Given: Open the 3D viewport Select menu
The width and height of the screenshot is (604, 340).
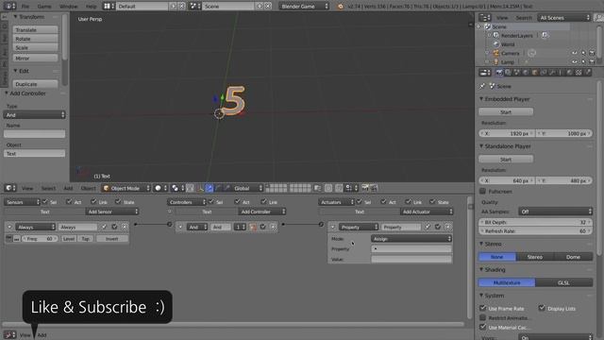Looking at the screenshot, I should tap(48, 188).
